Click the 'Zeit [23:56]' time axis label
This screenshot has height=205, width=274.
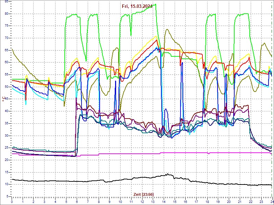[144, 194]
